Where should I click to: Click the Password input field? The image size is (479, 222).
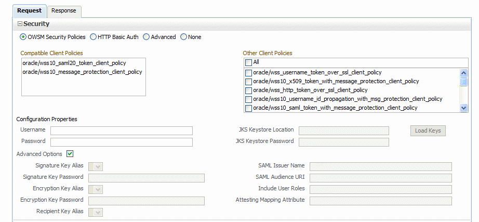(122, 142)
